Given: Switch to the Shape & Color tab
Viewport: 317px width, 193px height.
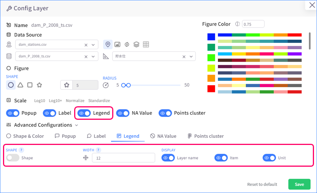Looking at the screenshot, I should click(x=25, y=136).
